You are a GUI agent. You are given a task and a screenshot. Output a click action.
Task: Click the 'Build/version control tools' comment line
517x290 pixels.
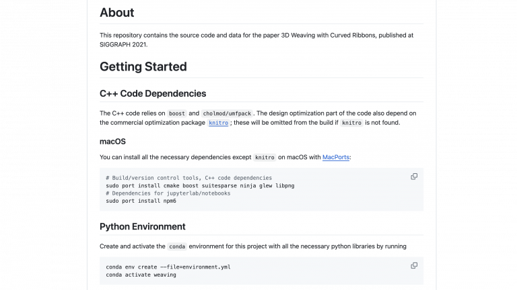click(188, 178)
